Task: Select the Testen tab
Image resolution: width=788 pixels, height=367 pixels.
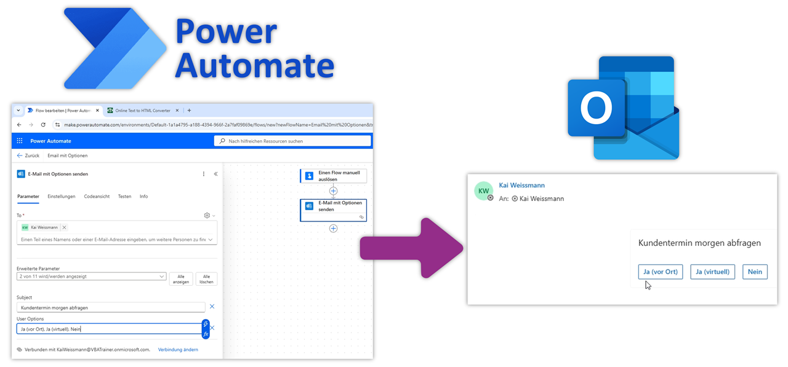Action: (x=124, y=197)
